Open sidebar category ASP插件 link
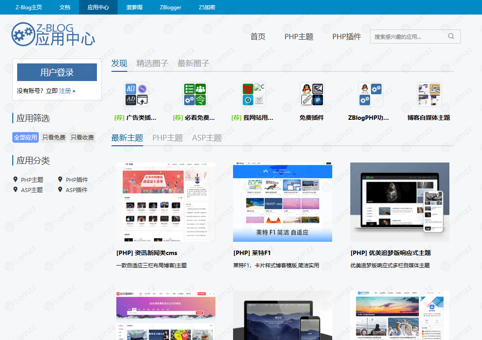Viewport: 482px width, 340px height. (77, 190)
